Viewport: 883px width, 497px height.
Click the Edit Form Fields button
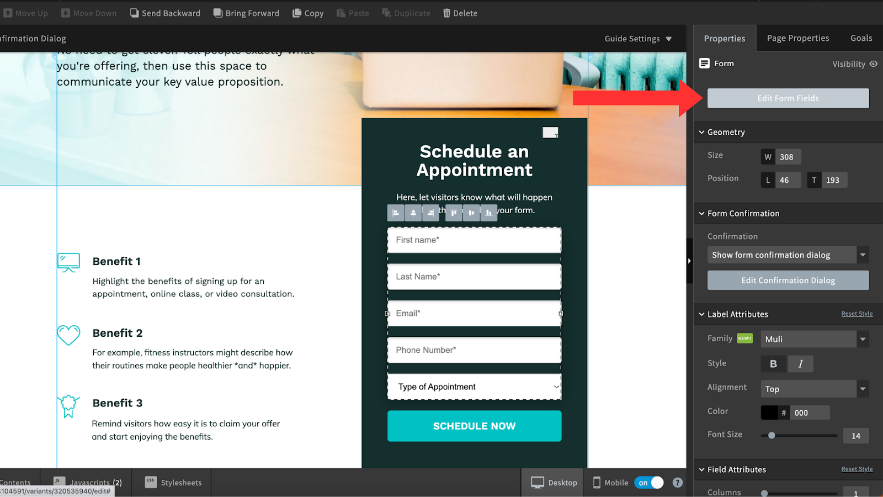(788, 98)
